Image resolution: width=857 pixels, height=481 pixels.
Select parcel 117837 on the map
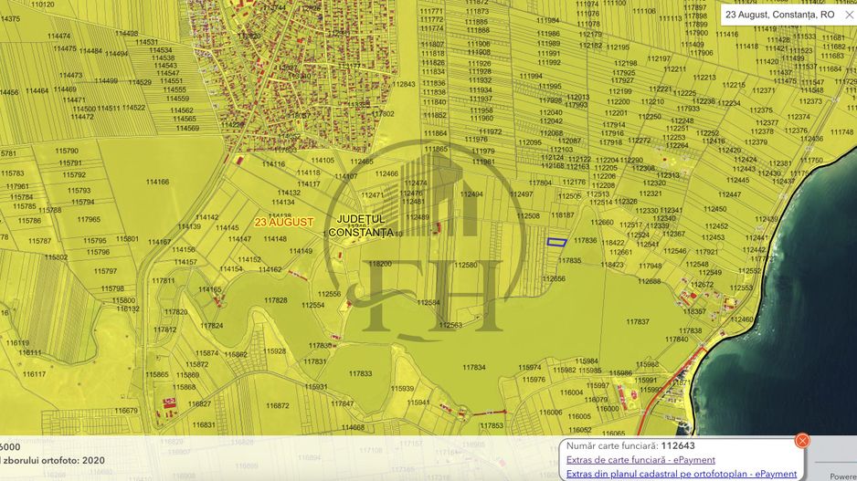coord(637,321)
